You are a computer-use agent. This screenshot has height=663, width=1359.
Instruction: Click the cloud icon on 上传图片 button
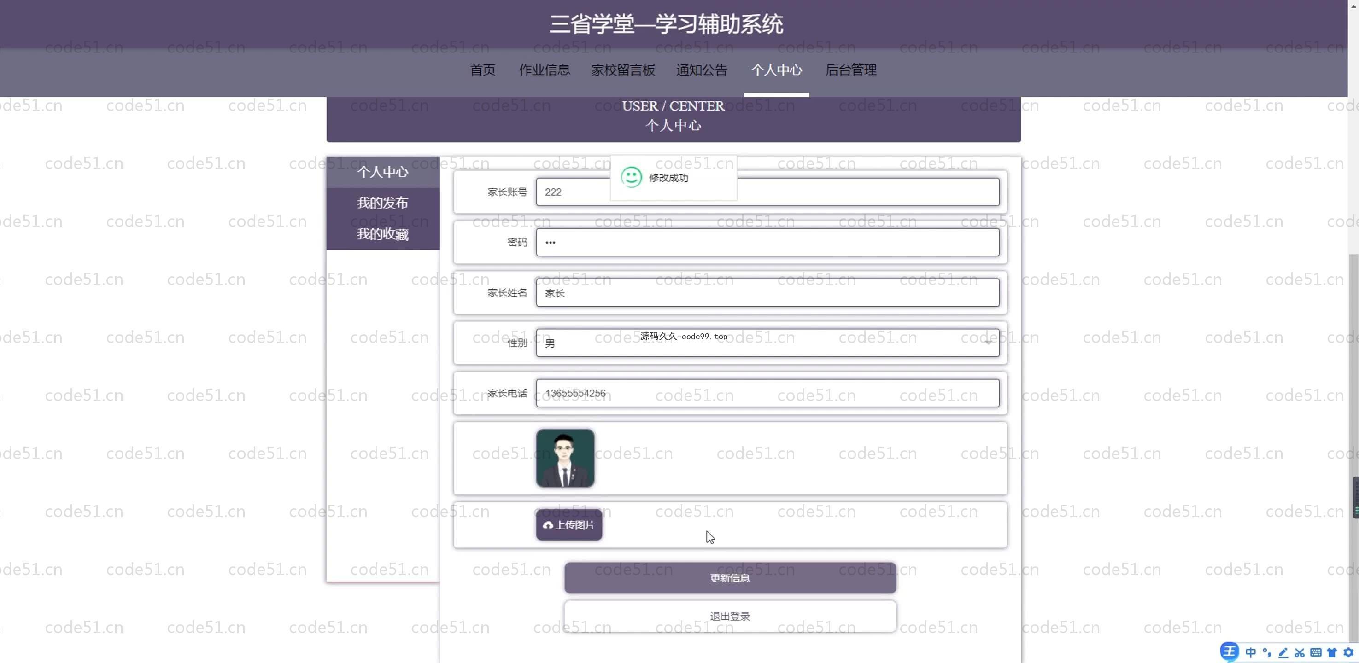click(x=548, y=525)
